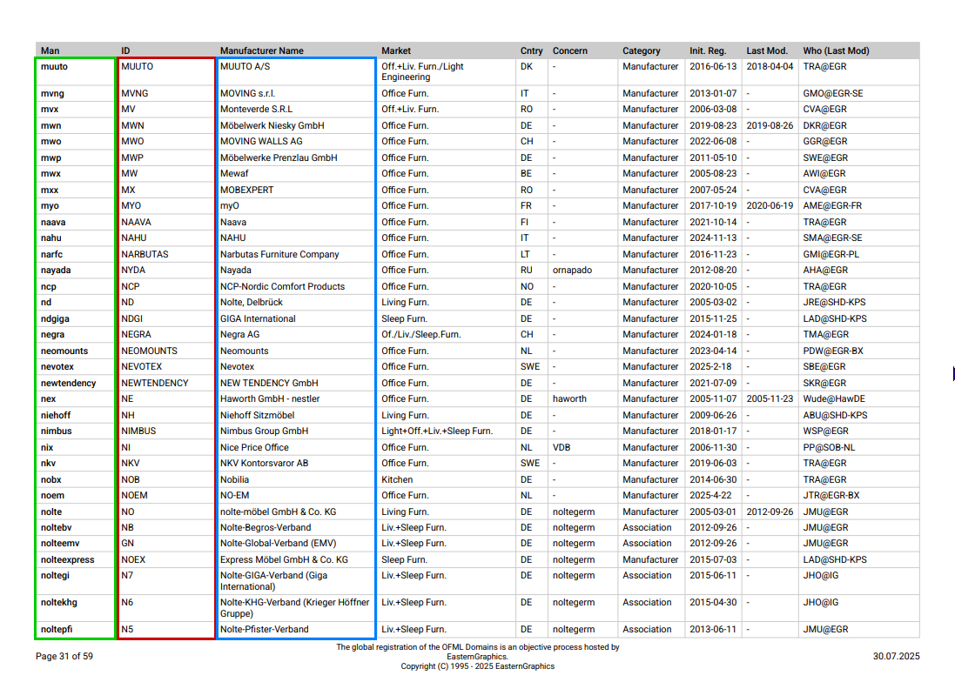Click the 'Init. Reg.' column header
The width and height of the screenshot is (955, 682).
pos(707,50)
